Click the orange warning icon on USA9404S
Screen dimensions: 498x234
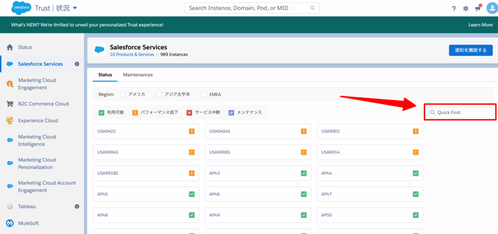[x=303, y=131]
